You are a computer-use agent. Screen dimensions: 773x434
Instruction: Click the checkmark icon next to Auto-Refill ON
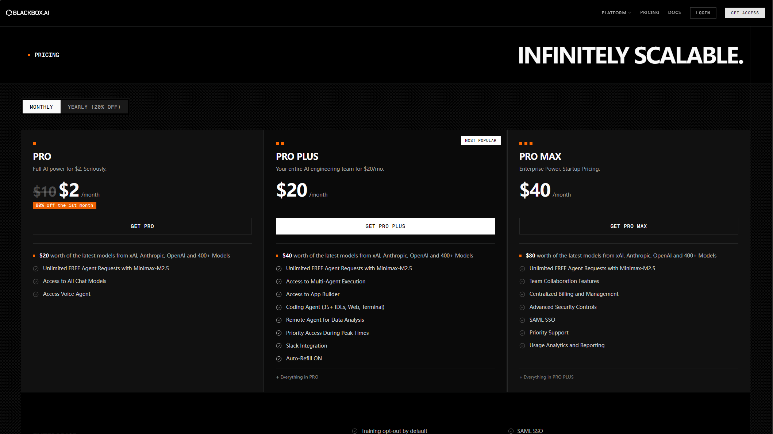tap(279, 359)
